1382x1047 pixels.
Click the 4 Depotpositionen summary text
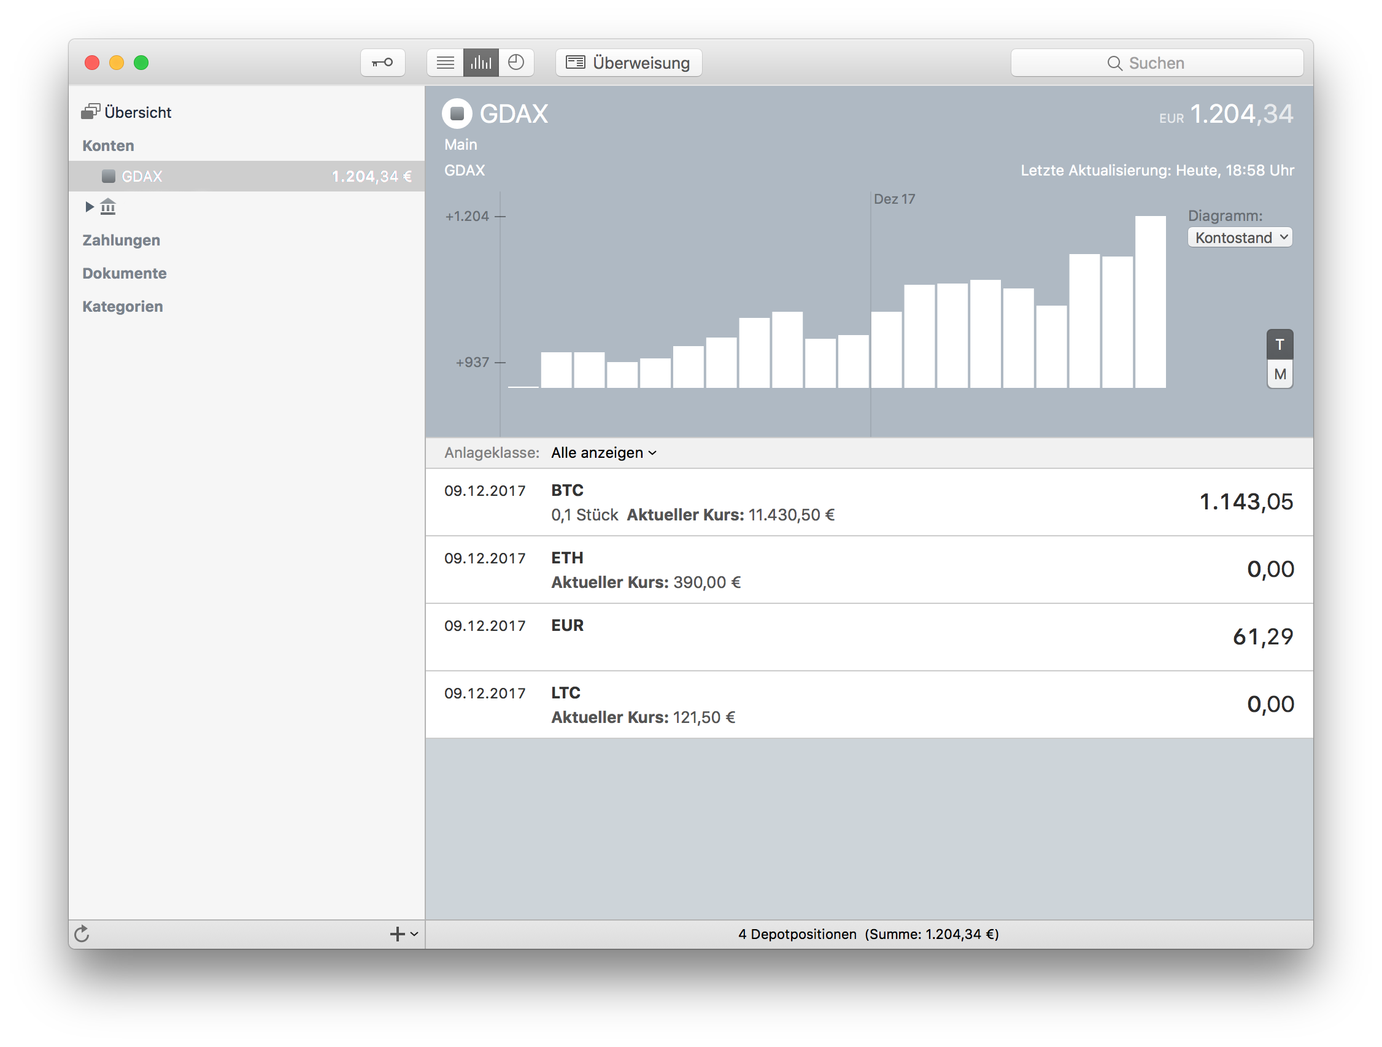tap(868, 934)
